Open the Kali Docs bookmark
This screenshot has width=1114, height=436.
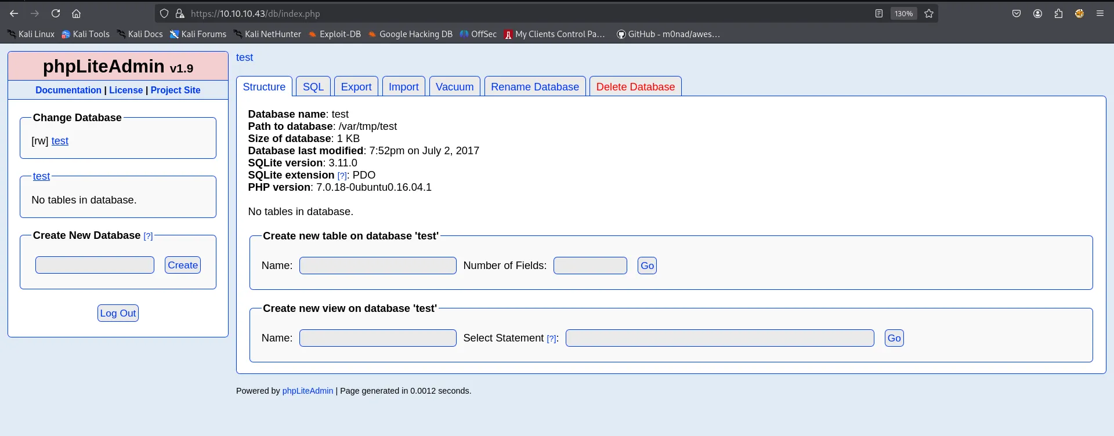[x=140, y=34]
